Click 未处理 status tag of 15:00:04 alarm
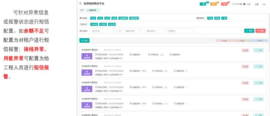270x116 pixels. pyautogui.click(x=245, y=66)
